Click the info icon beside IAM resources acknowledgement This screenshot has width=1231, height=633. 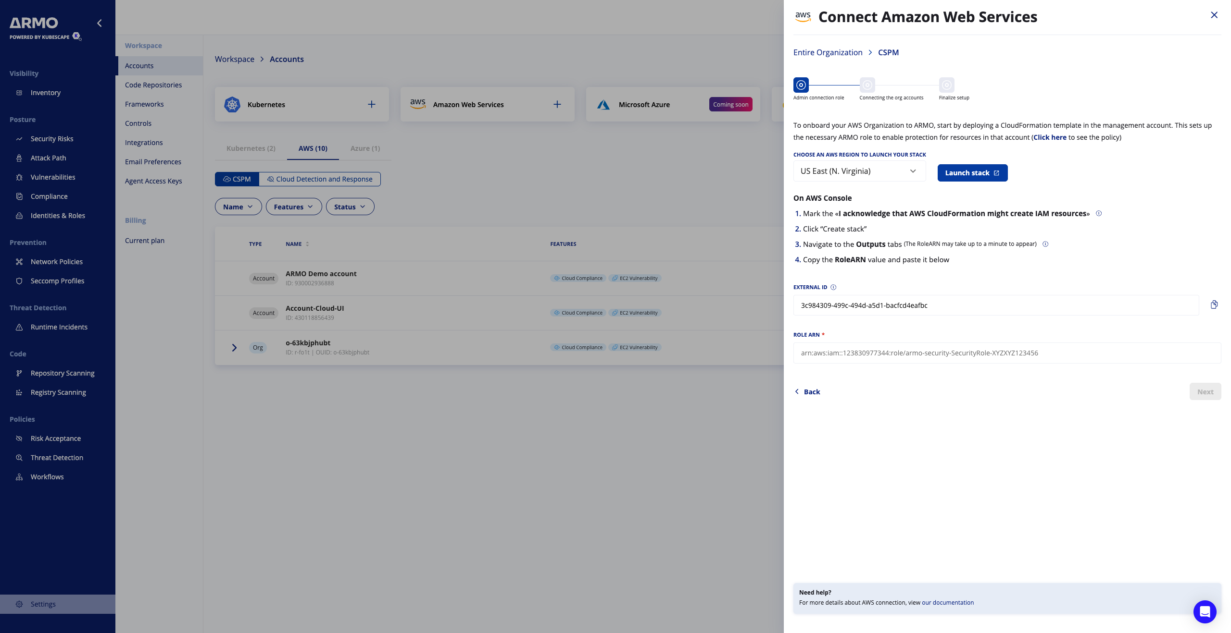click(x=1099, y=213)
